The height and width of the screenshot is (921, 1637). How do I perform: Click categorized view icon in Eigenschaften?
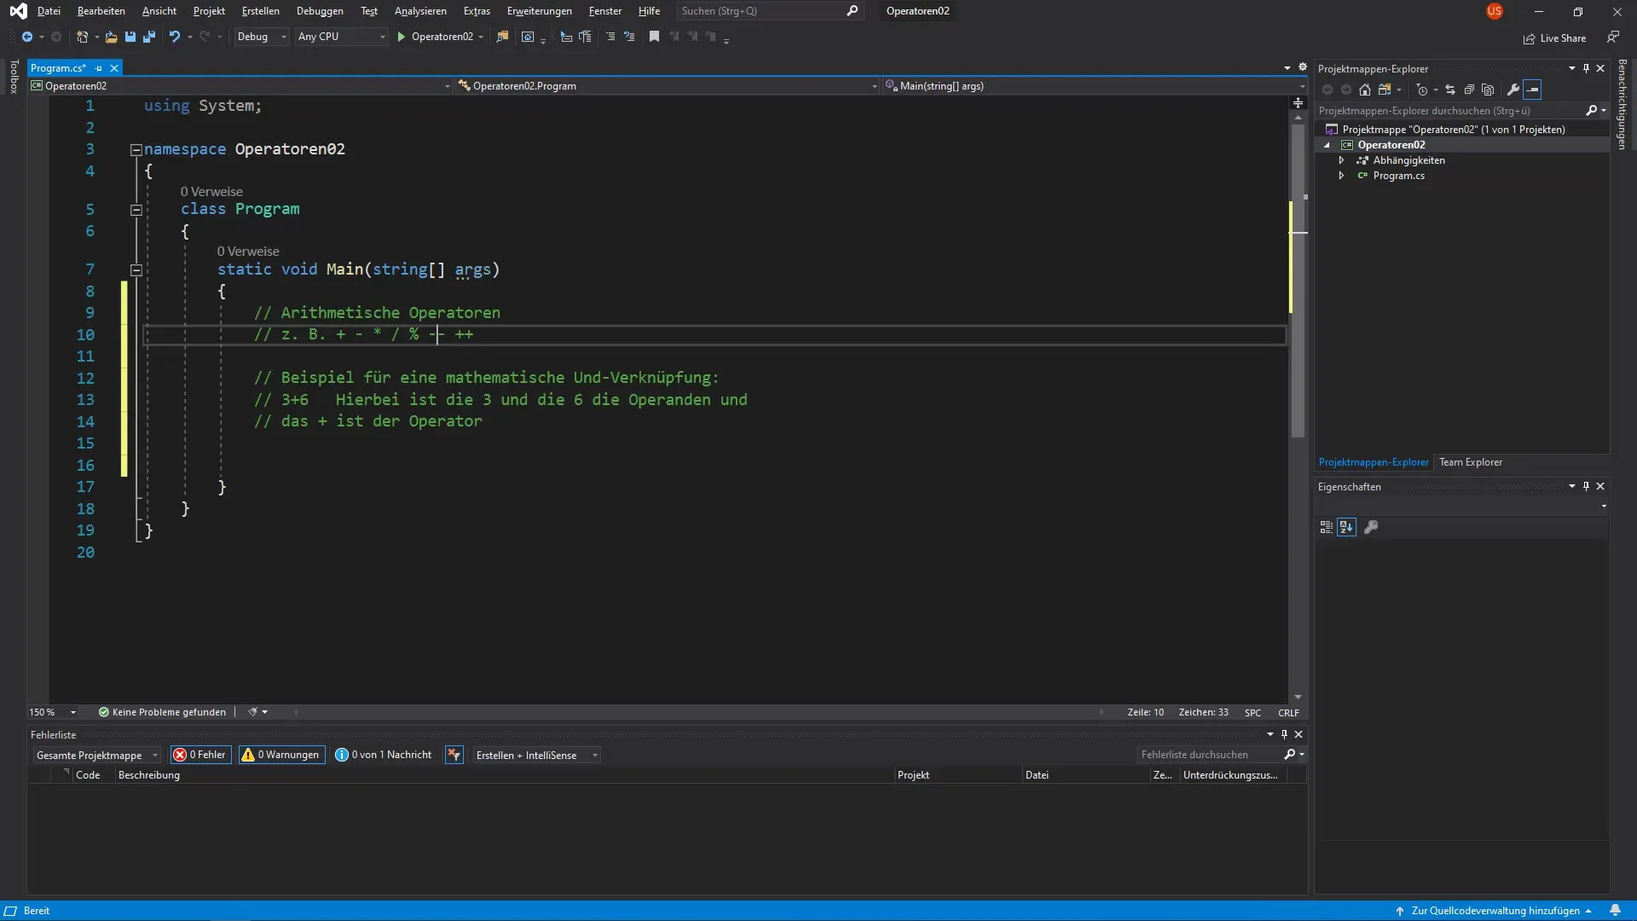pyautogui.click(x=1326, y=527)
